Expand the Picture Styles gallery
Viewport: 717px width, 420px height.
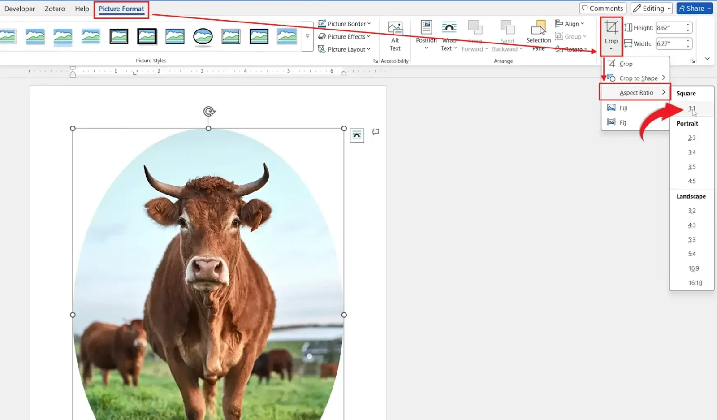coord(307,36)
